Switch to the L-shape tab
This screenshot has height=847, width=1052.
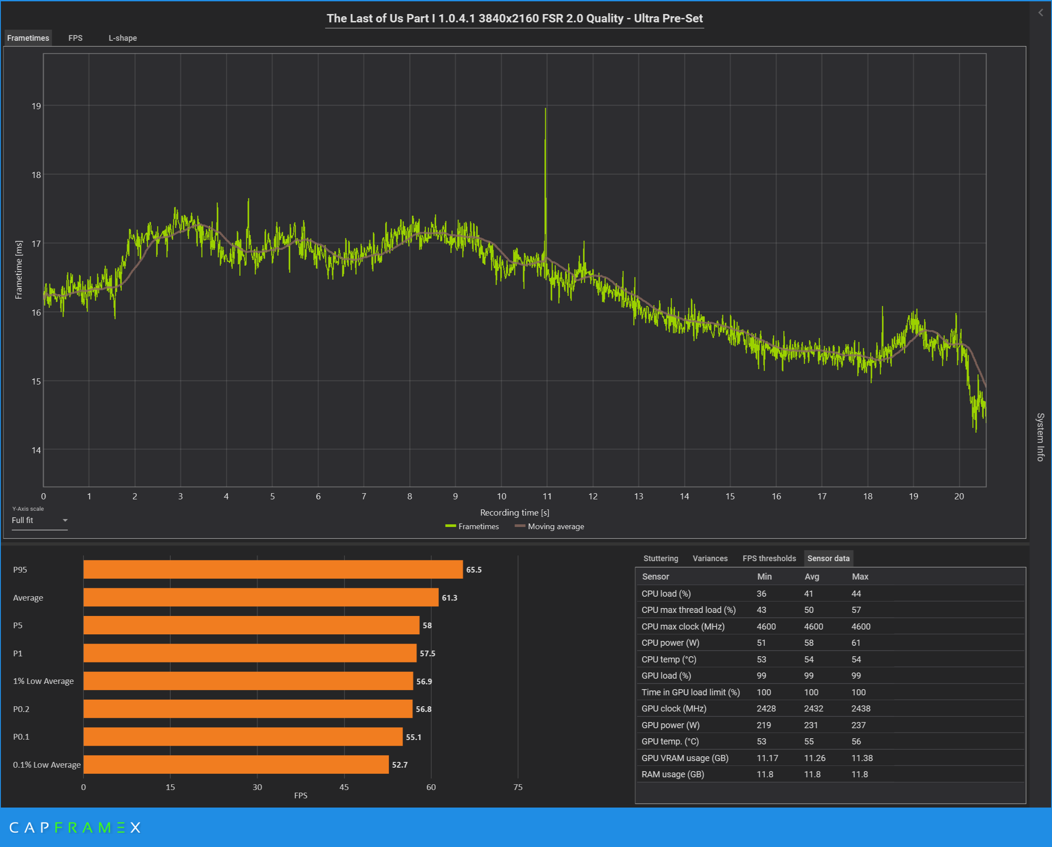[x=122, y=38]
